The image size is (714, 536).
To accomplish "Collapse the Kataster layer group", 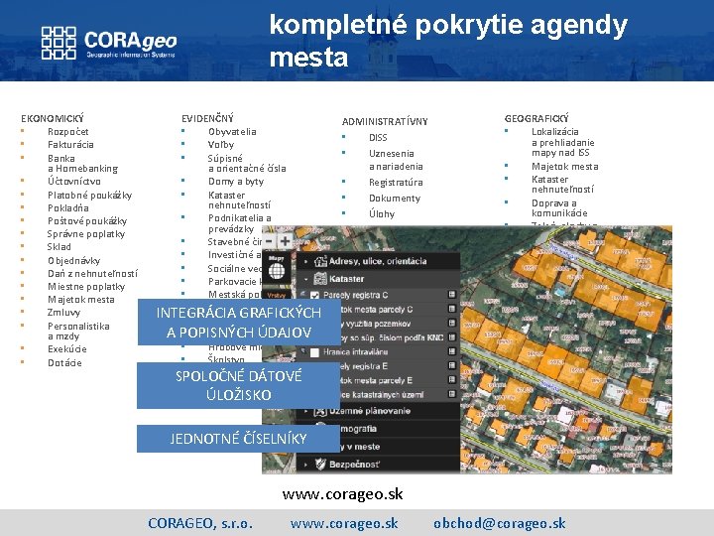I will coord(306,279).
